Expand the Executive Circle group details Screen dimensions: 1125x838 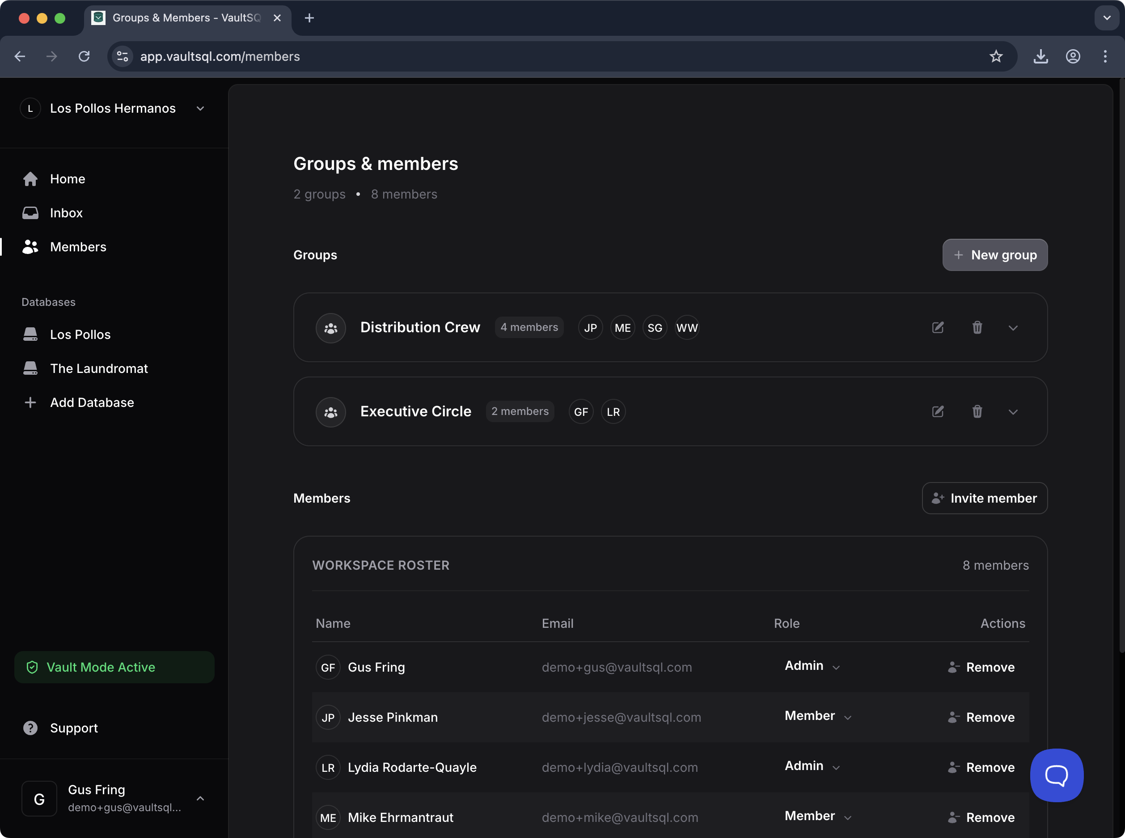point(1013,412)
